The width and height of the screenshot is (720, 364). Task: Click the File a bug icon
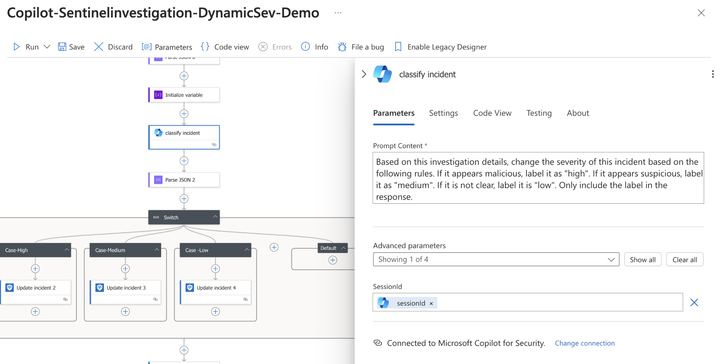tap(342, 47)
